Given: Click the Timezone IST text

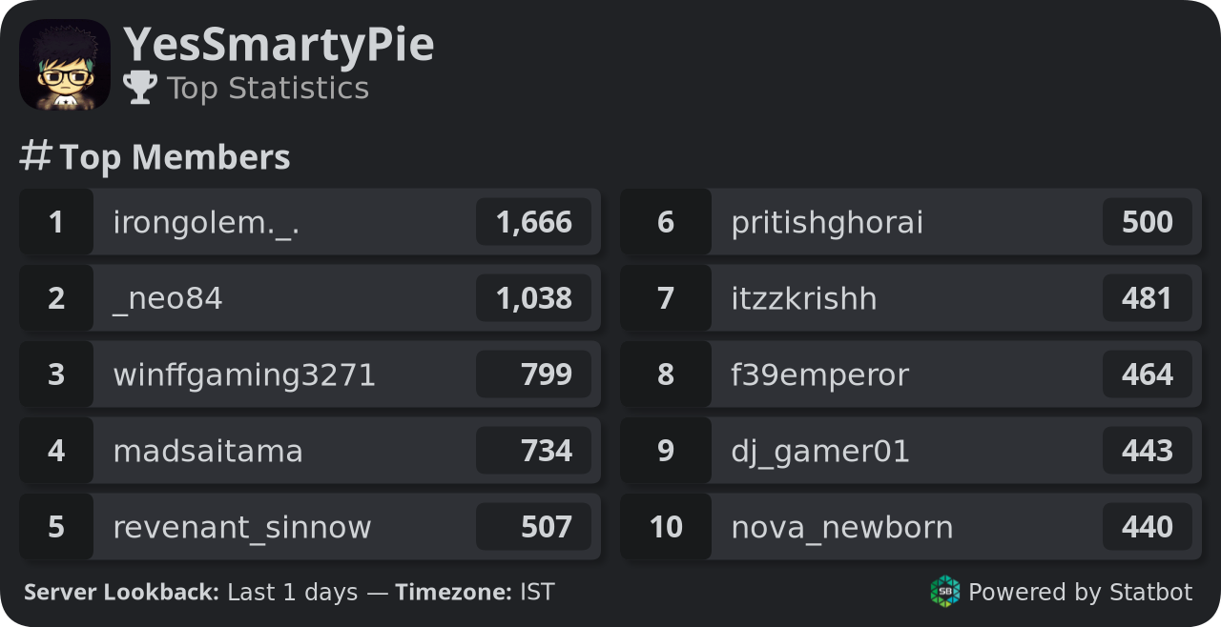Looking at the screenshot, I should pos(475,593).
